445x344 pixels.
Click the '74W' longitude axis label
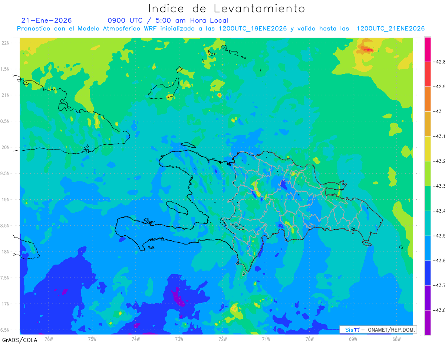click(x=135, y=339)
